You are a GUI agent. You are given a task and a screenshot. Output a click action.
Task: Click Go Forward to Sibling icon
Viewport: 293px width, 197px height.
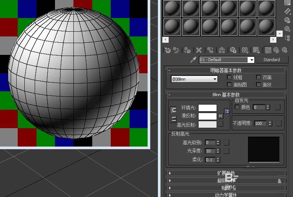pos(285,50)
